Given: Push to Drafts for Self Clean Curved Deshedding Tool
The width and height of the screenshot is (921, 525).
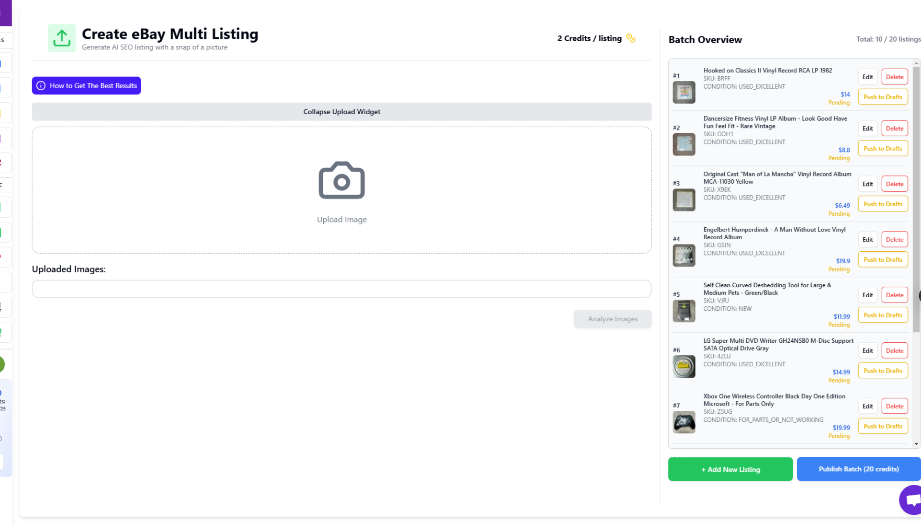Looking at the screenshot, I should [x=883, y=315].
